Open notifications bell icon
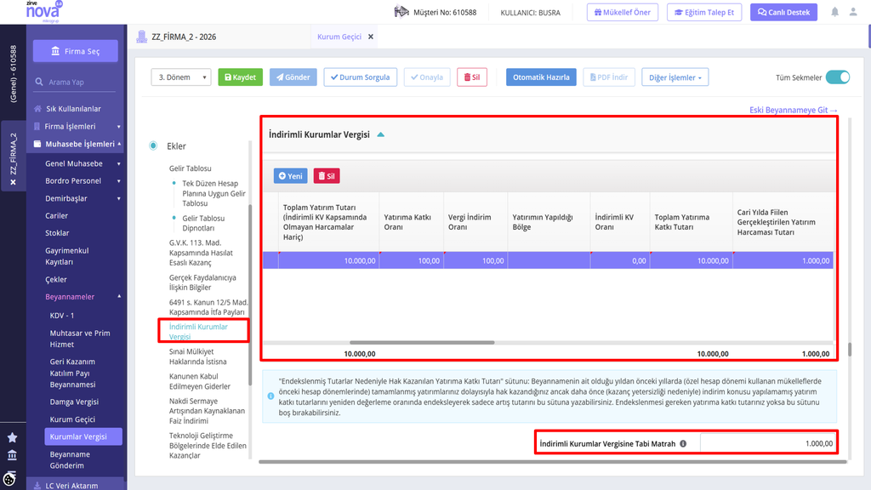The height and width of the screenshot is (490, 871). [x=834, y=12]
